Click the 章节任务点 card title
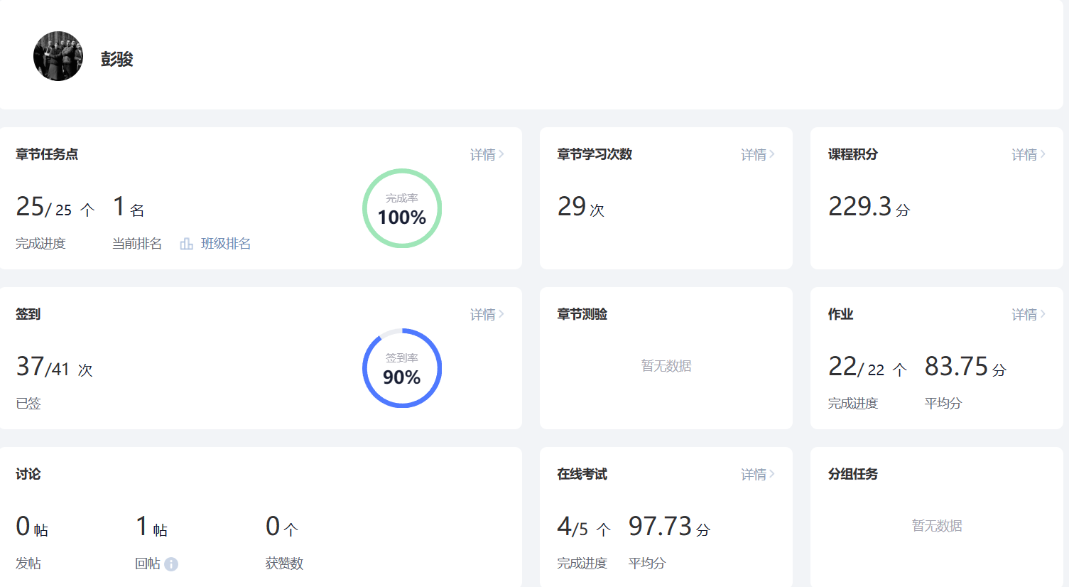Screen dimensions: 1069x587 [47, 154]
